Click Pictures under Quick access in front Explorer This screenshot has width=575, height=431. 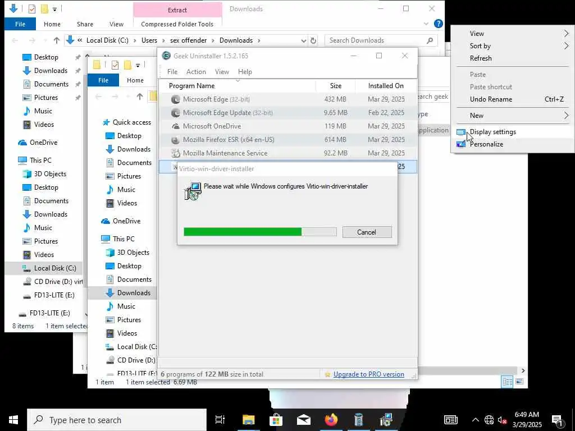point(129,176)
